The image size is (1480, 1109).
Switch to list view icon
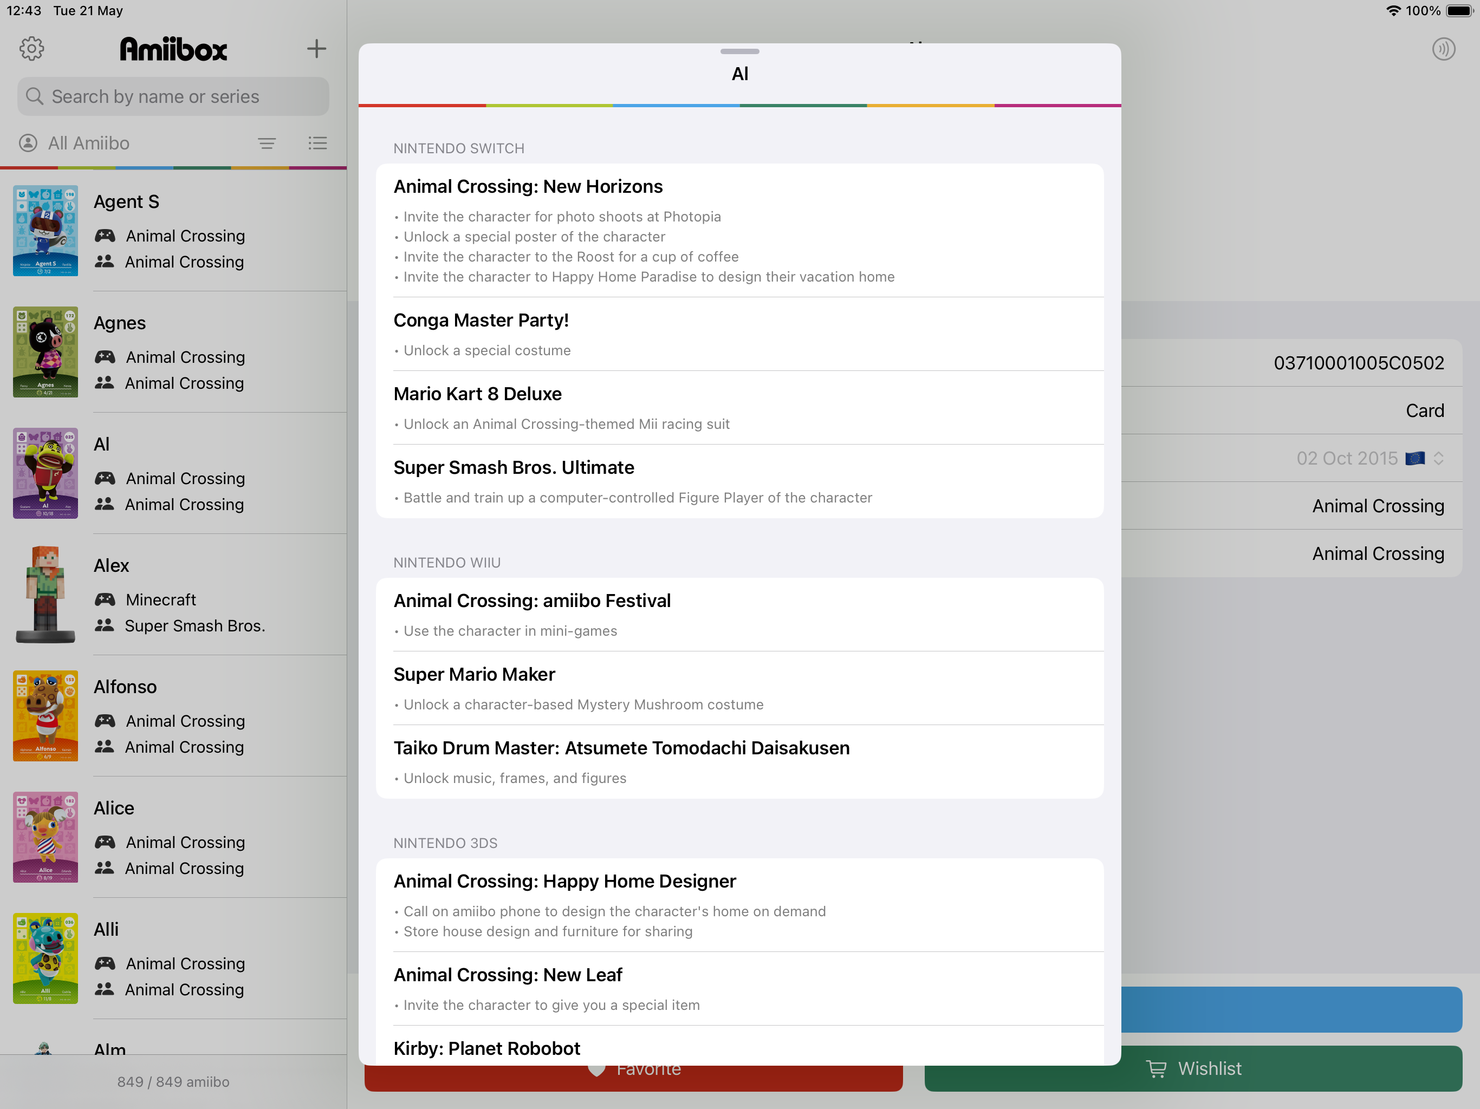tap(317, 143)
